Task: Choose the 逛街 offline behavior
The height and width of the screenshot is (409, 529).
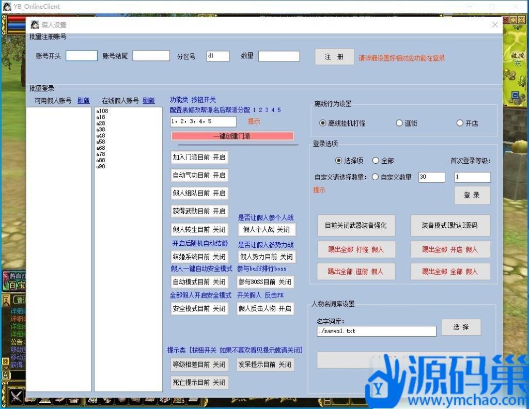Action: (x=399, y=123)
